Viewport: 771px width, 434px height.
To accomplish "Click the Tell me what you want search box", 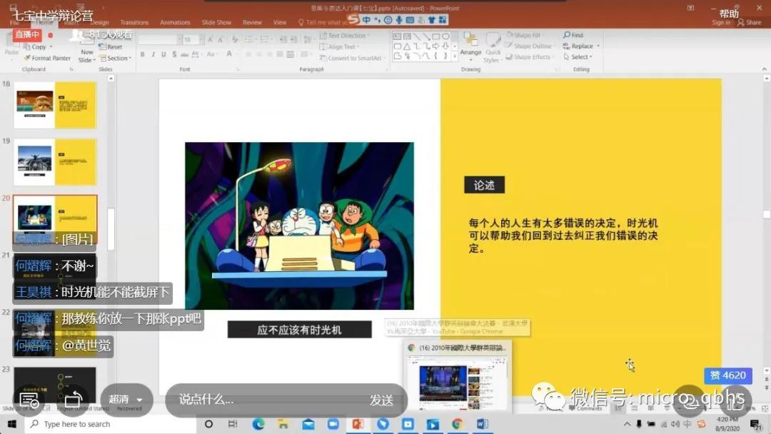I will 322,22.
